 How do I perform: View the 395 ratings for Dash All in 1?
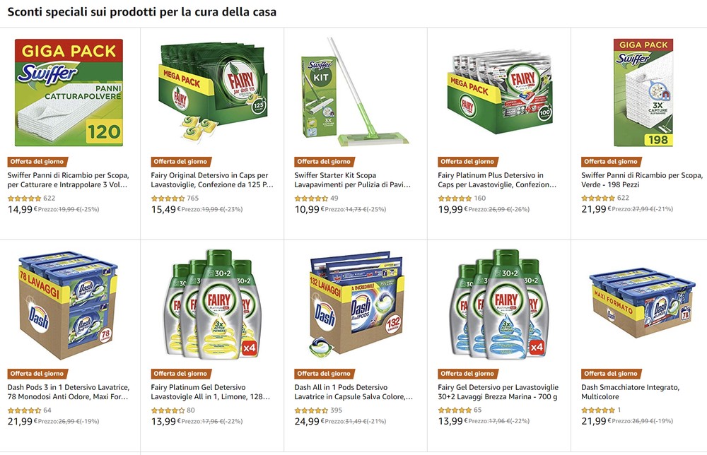pos(336,410)
